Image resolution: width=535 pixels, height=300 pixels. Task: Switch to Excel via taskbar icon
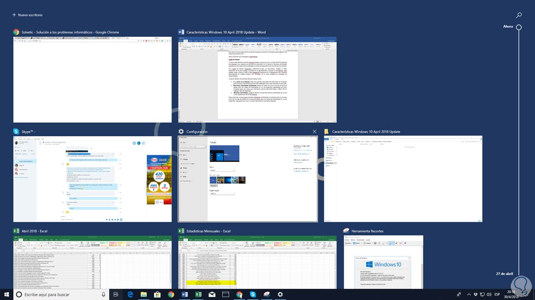tap(198, 294)
